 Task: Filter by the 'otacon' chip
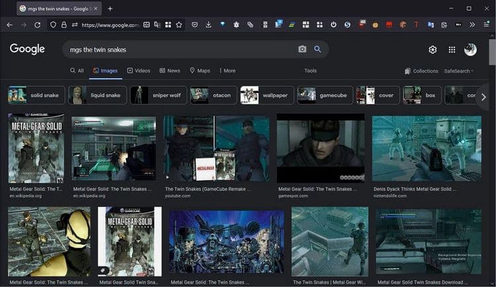click(214, 95)
